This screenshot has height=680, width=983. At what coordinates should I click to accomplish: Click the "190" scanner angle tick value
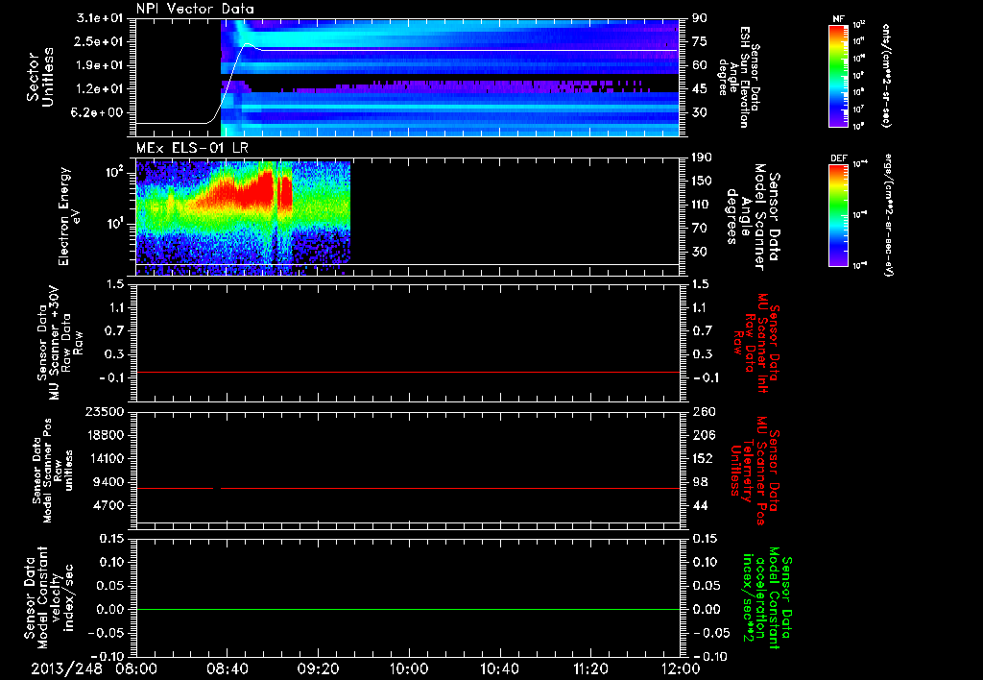pos(702,158)
